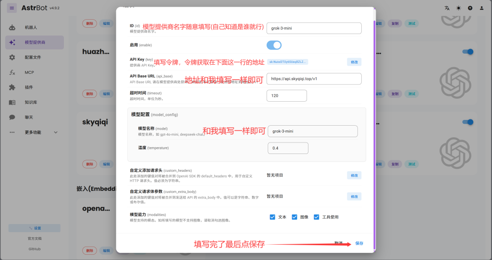This screenshot has height=260, width=492.
Task: Uncheck the 工具使用 checkbox
Action: (x=317, y=217)
